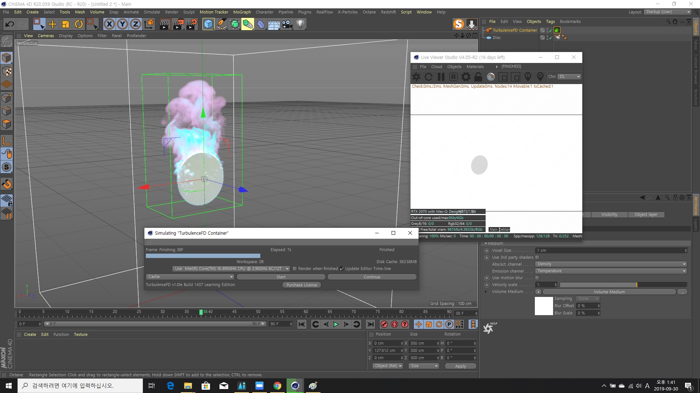The height and width of the screenshot is (393, 700).
Task: Click the Undo arrow icon
Action: (x=10, y=24)
